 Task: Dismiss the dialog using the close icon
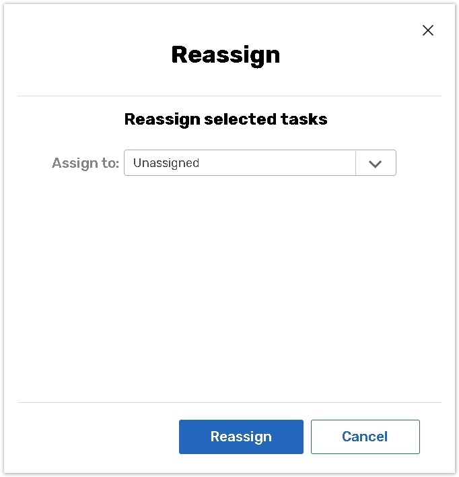428,30
